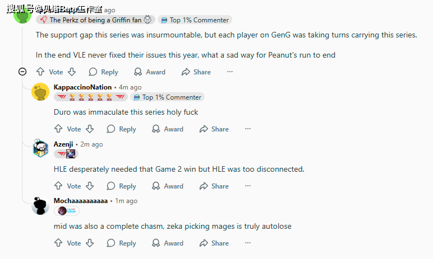The height and width of the screenshot is (259, 433).
Task: Upvote Mochaaaaaaaaaa's mid chasm comment
Action: click(58, 243)
